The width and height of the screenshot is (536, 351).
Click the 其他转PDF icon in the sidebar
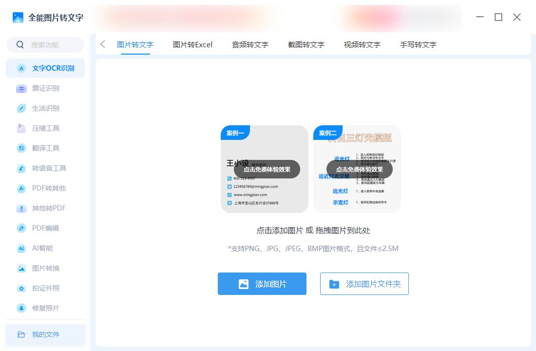[x=21, y=208]
